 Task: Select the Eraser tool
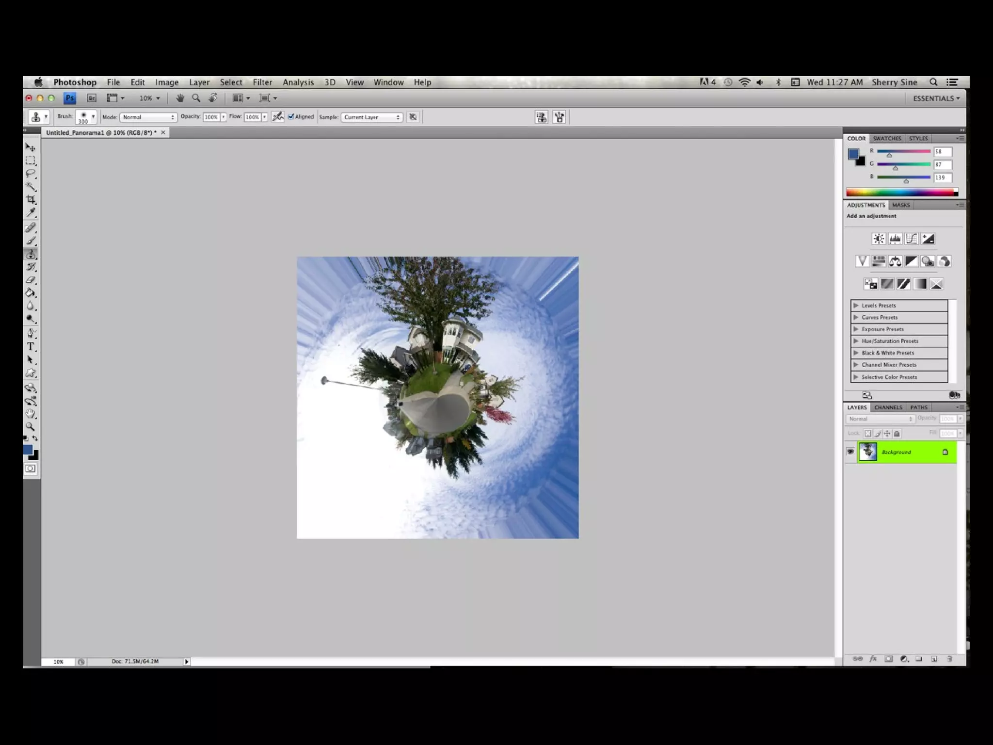coord(31,280)
